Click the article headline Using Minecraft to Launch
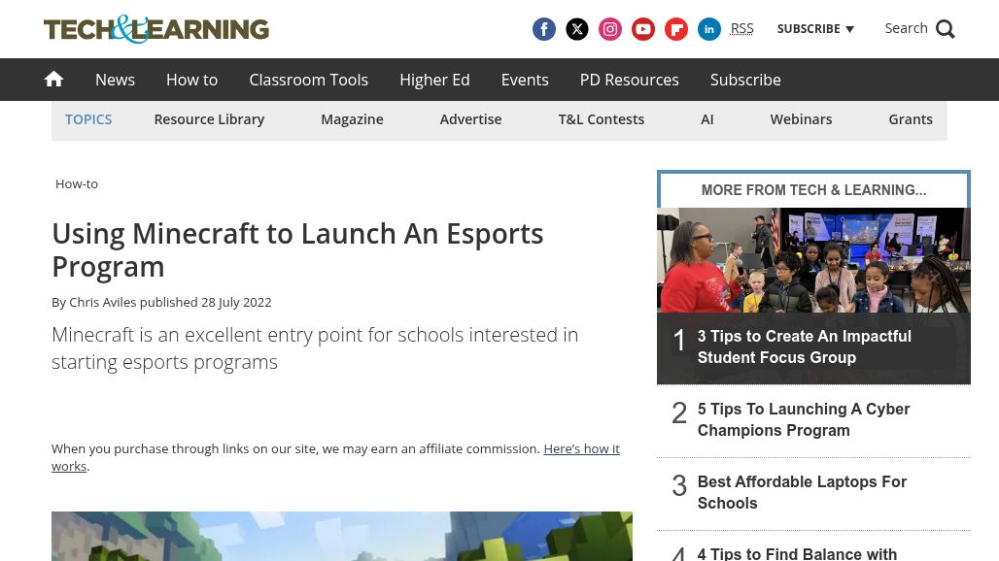 tap(297, 250)
